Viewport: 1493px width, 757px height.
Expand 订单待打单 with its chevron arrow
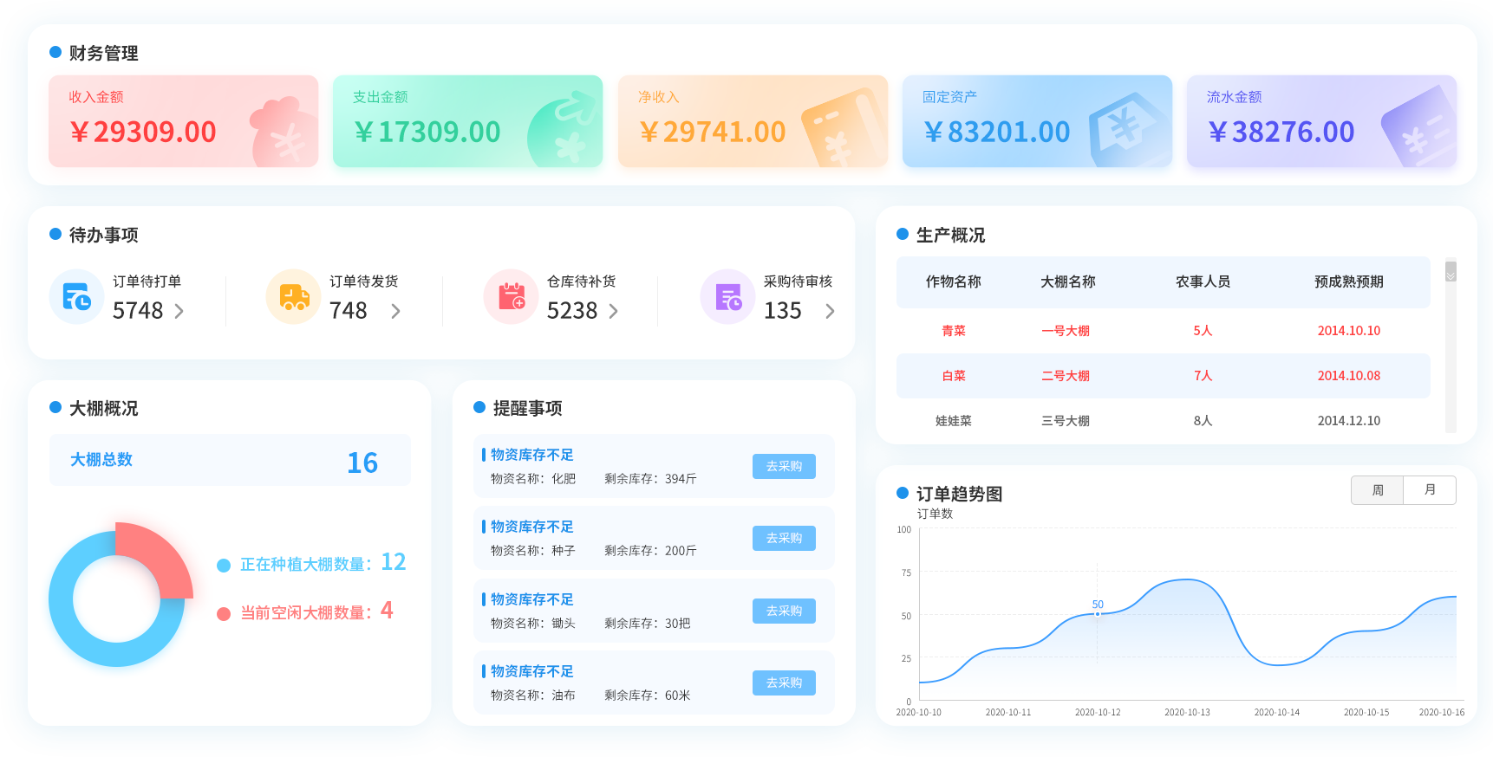[179, 311]
